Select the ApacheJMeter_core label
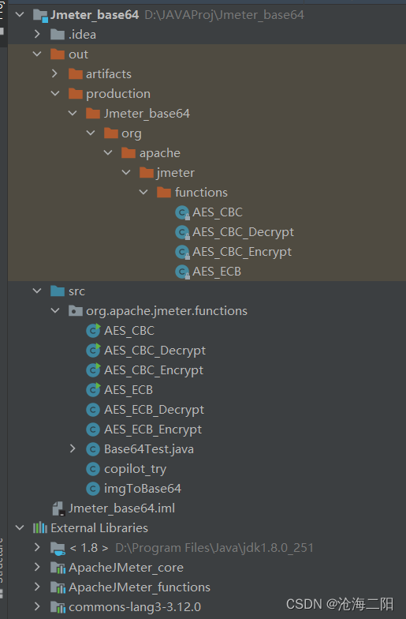The height and width of the screenshot is (619, 406). point(126,568)
